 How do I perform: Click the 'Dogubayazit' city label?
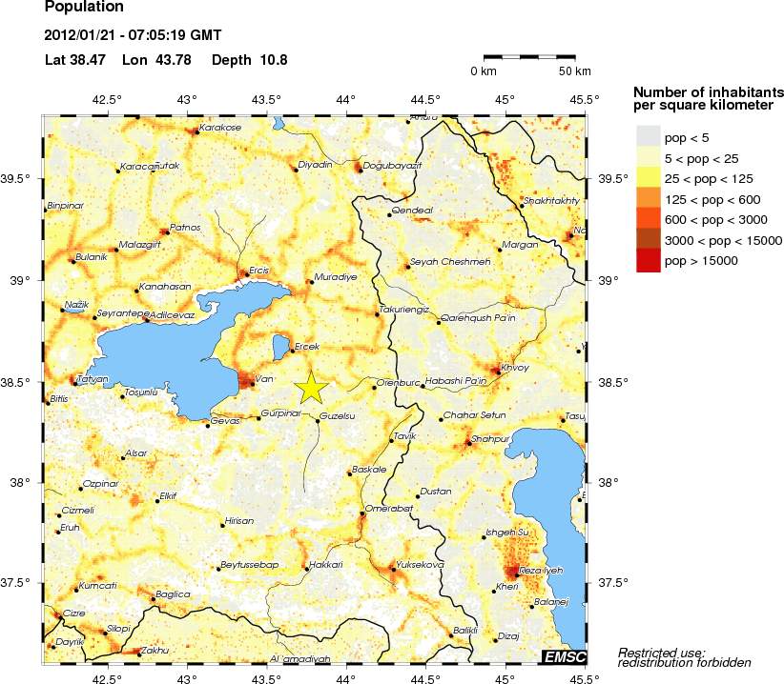click(x=393, y=165)
